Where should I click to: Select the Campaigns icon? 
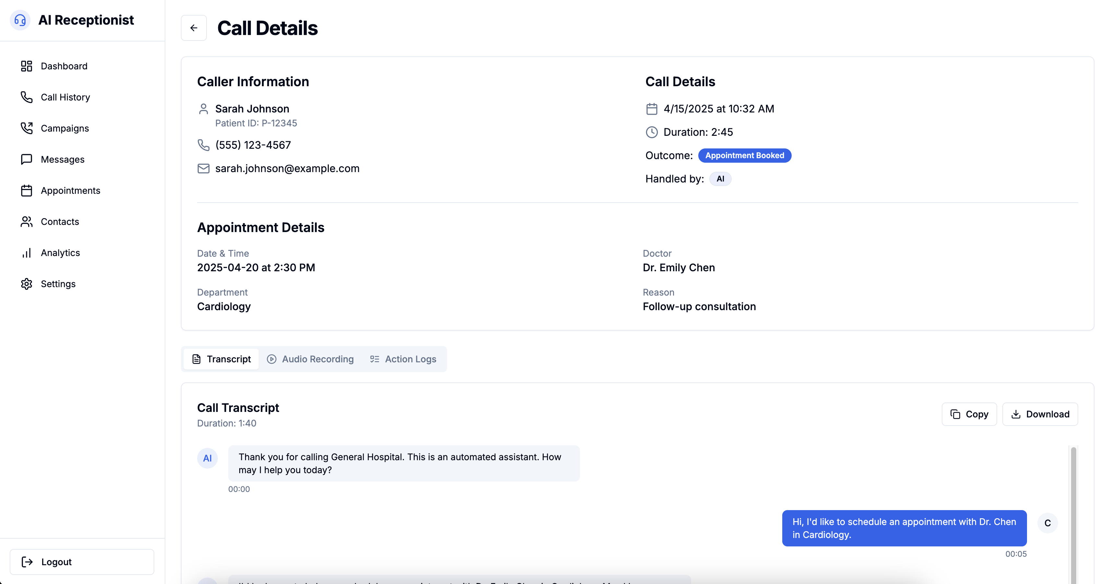[x=26, y=128]
